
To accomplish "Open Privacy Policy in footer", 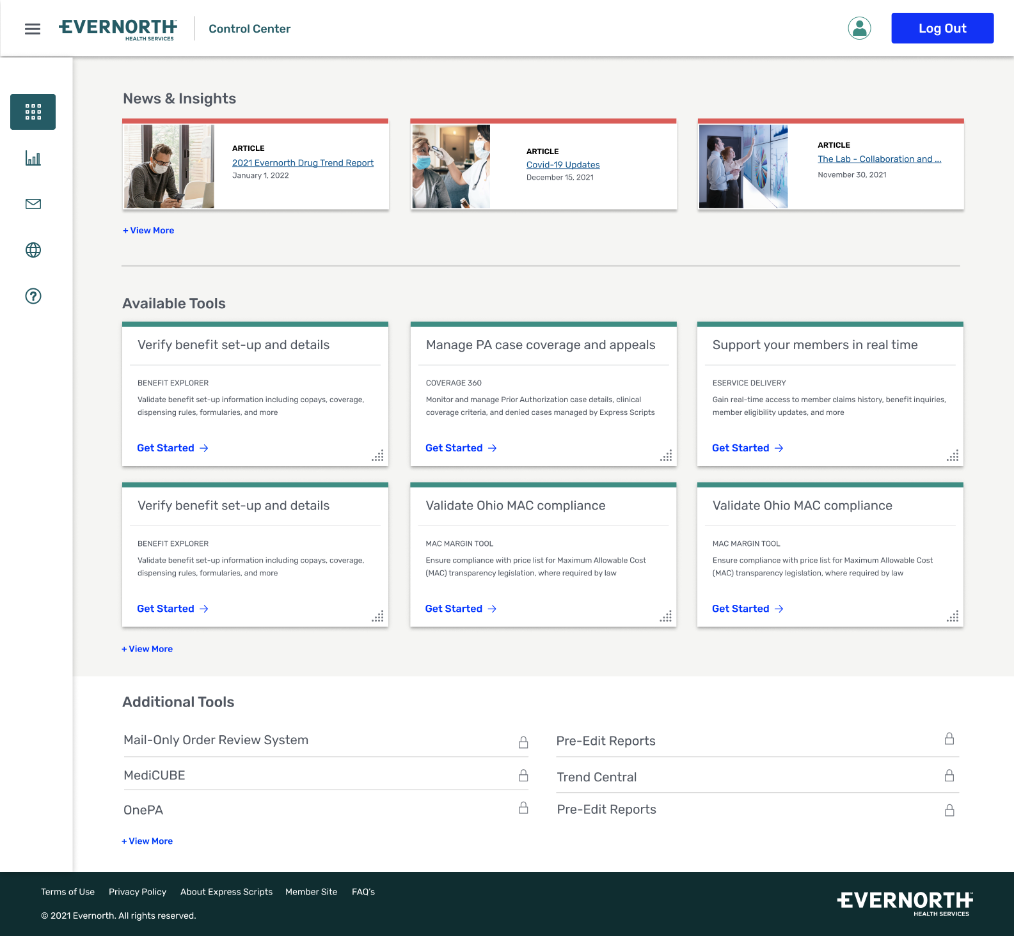I will [x=138, y=892].
